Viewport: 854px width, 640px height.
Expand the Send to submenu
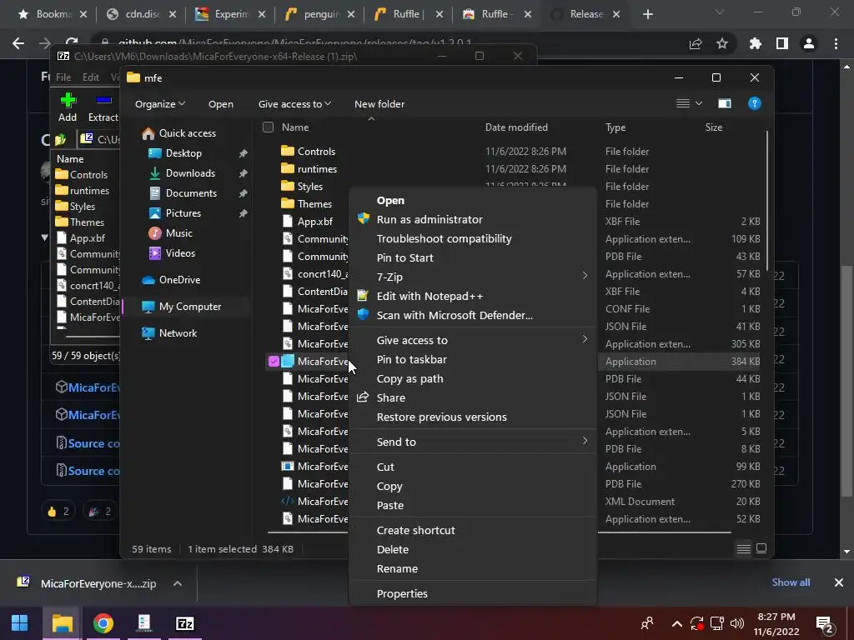[x=472, y=442]
